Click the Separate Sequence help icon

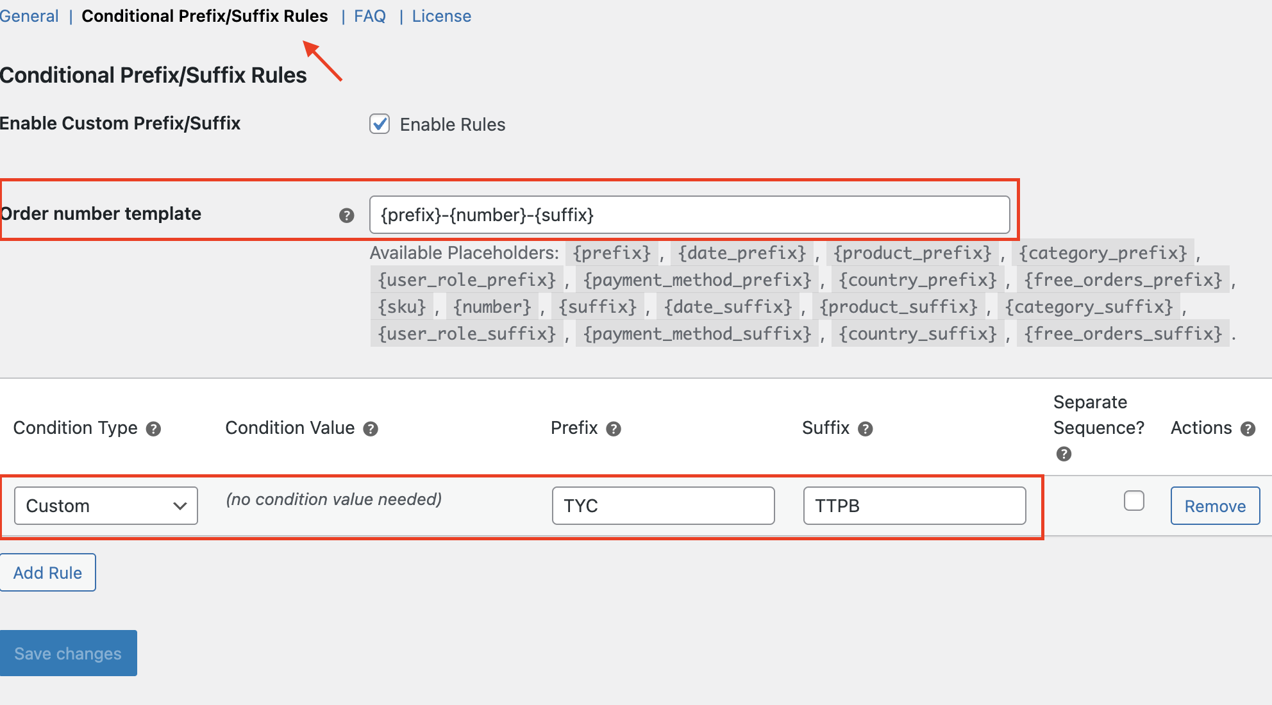tap(1064, 454)
